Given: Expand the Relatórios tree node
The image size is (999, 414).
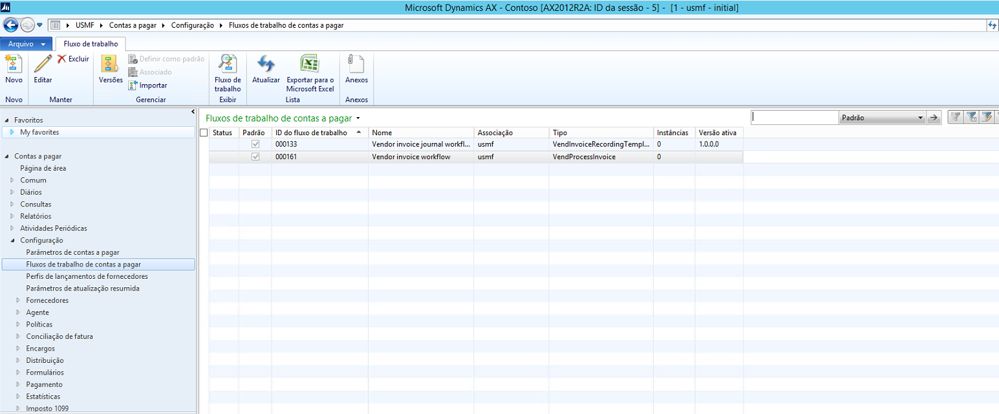Looking at the screenshot, I should (12, 216).
